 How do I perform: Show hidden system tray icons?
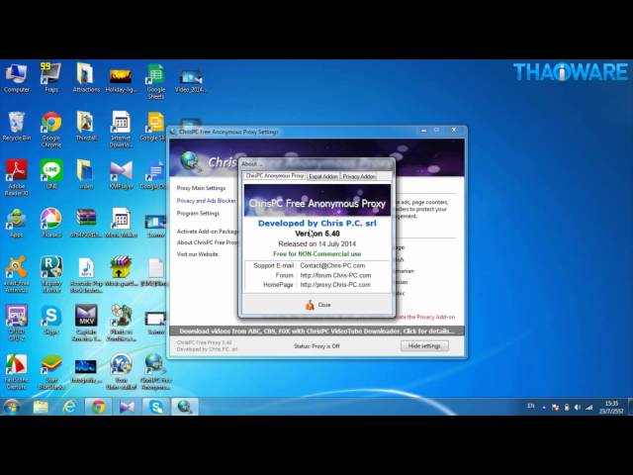[544, 408]
